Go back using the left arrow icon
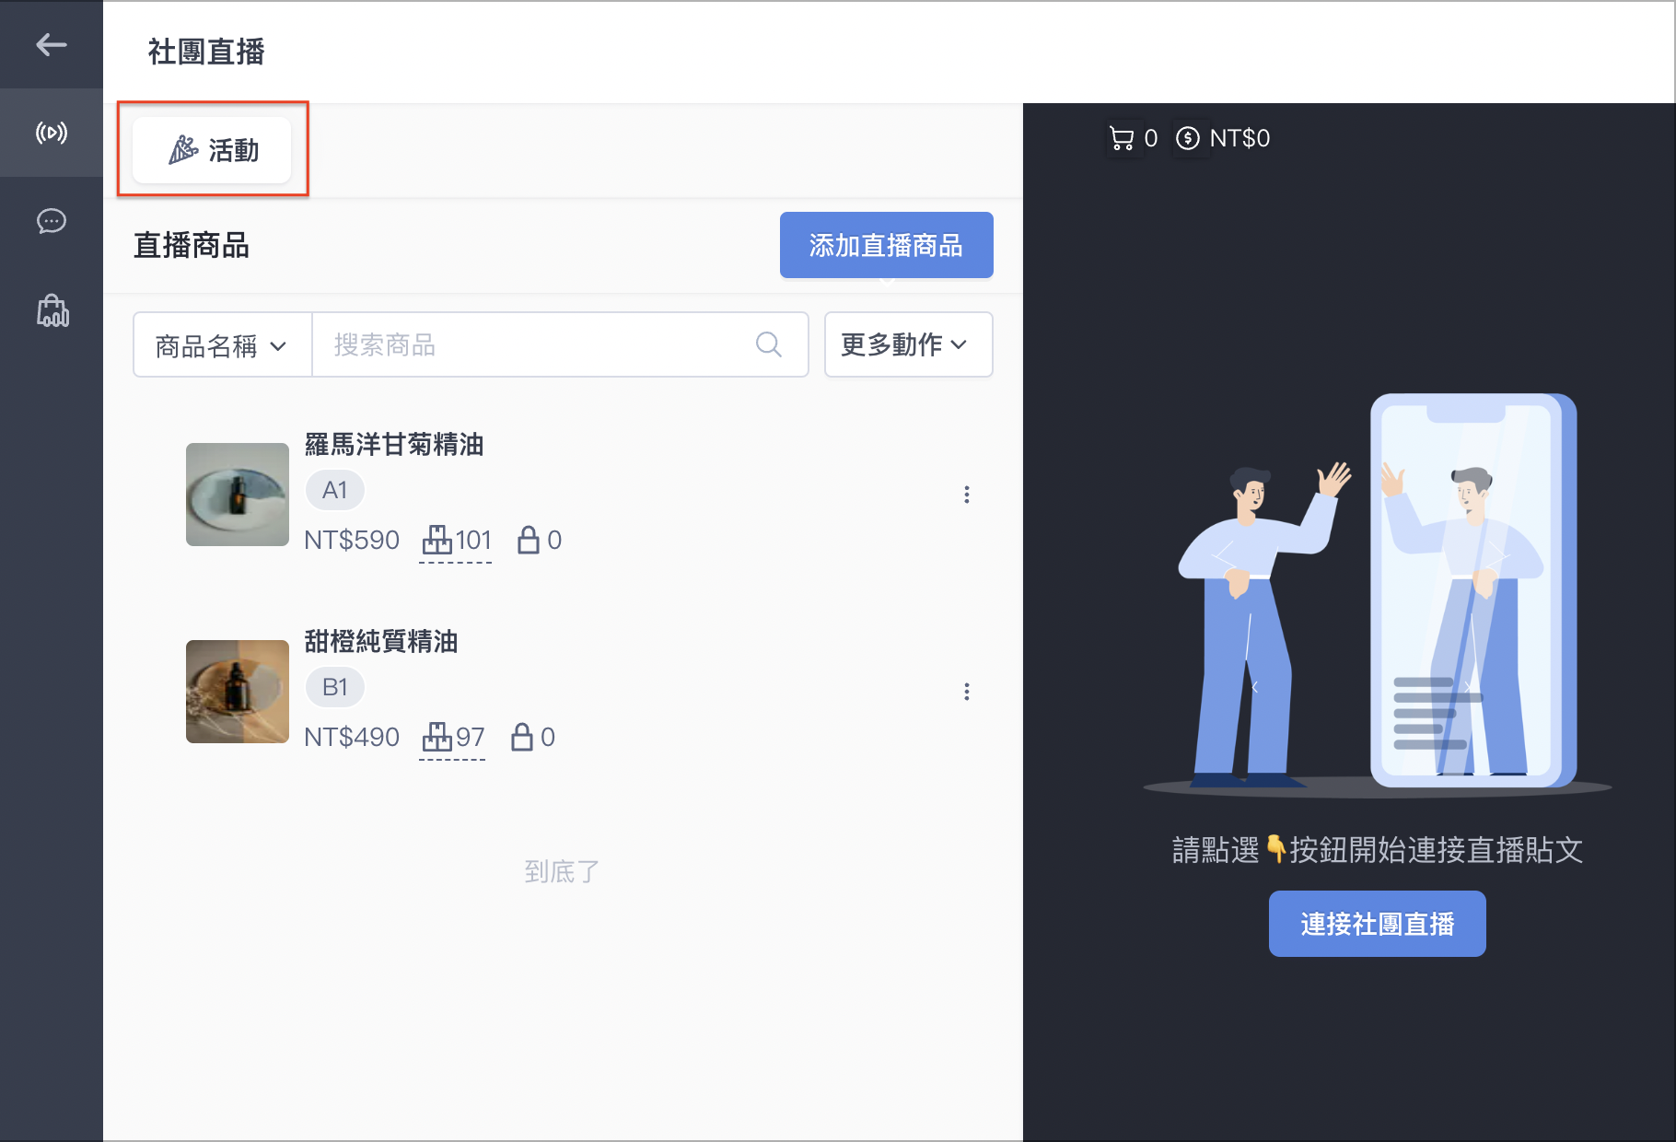 52,44
